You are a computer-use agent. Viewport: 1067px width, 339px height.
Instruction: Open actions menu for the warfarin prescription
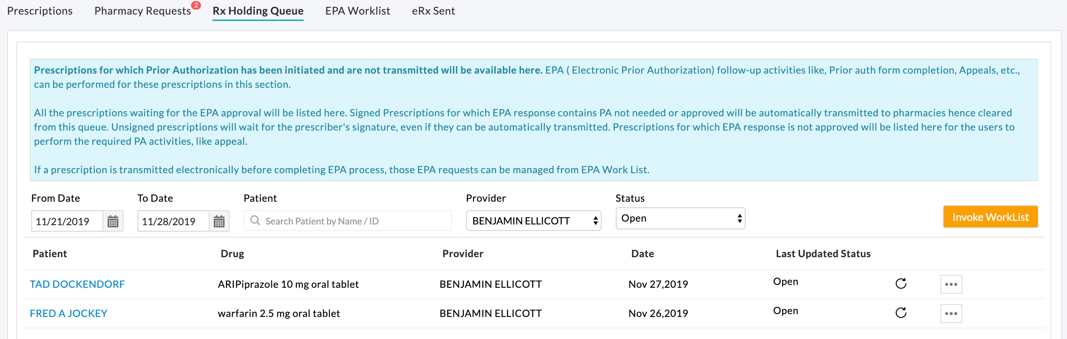[x=951, y=313]
